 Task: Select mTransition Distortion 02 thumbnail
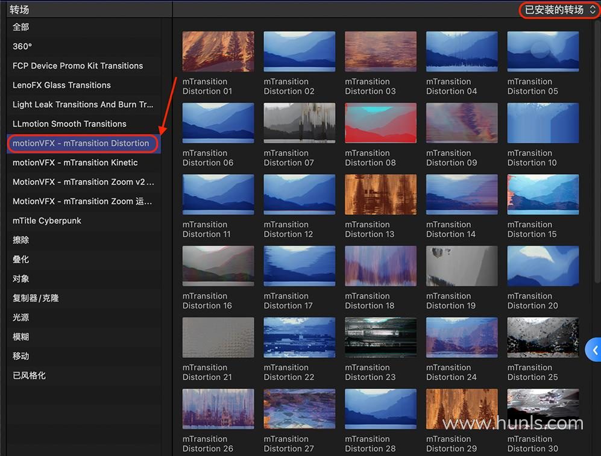300,51
